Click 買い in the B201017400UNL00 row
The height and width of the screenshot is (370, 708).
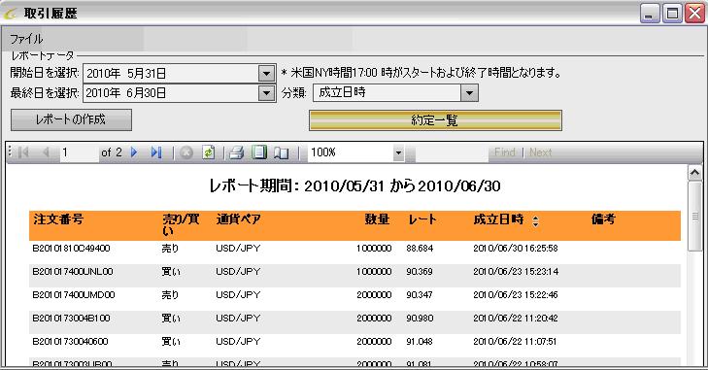pyautogui.click(x=171, y=272)
